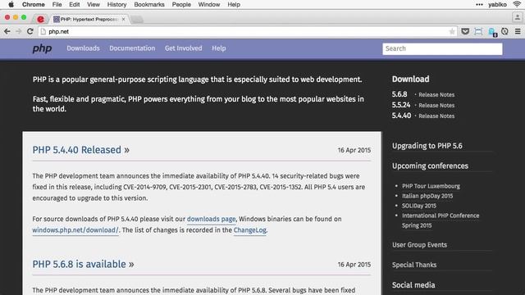This screenshot has width=525, height=295.
Task: Open the Chrome profile avatar button
Action: pos(517,17)
